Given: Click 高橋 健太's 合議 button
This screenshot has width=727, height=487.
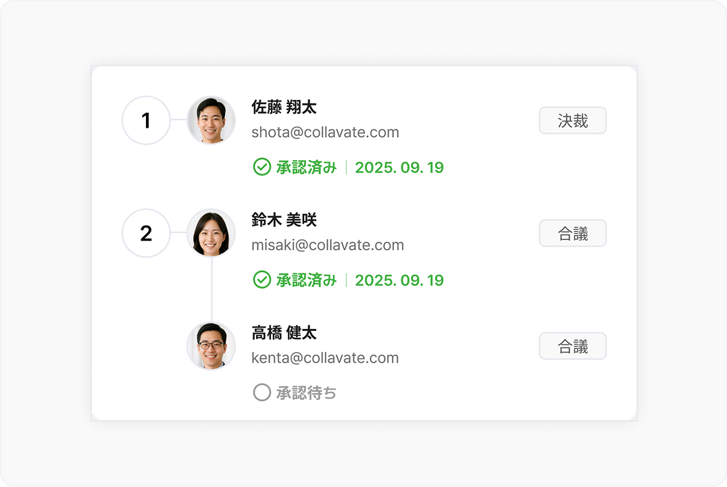Looking at the screenshot, I should point(572,346).
